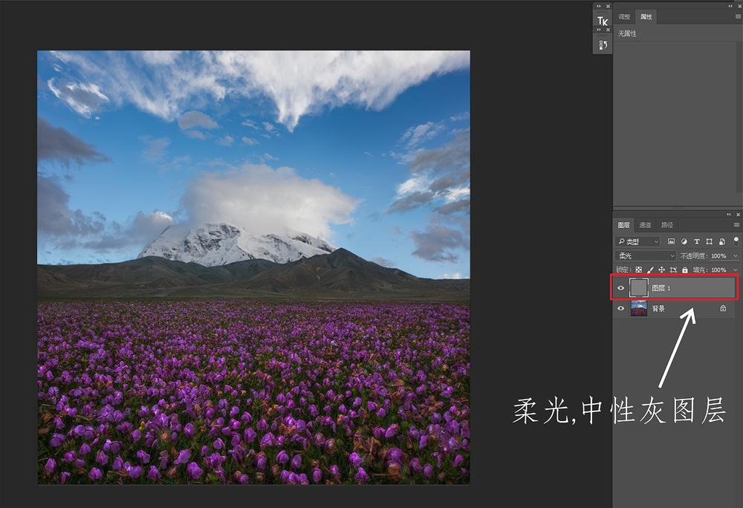Open Properties panel flyout menu
Image resolution: width=743 pixels, height=508 pixels.
click(738, 16)
